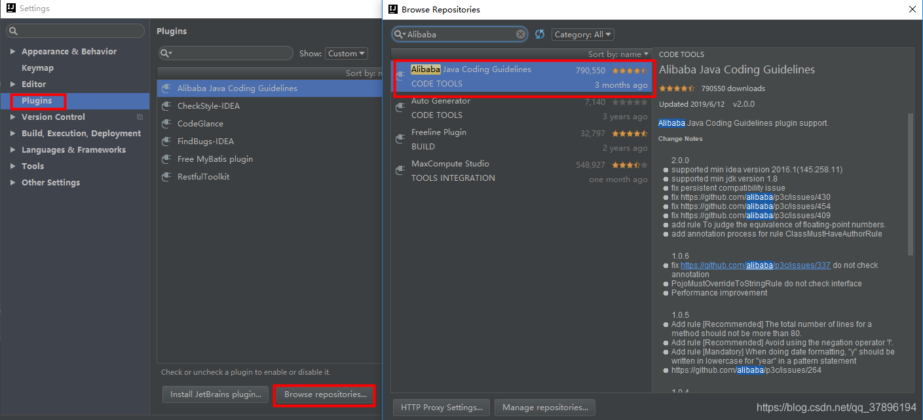Image resolution: width=923 pixels, height=420 pixels.
Task: Click the HTTP Proxy Settings button
Action: coord(441,407)
